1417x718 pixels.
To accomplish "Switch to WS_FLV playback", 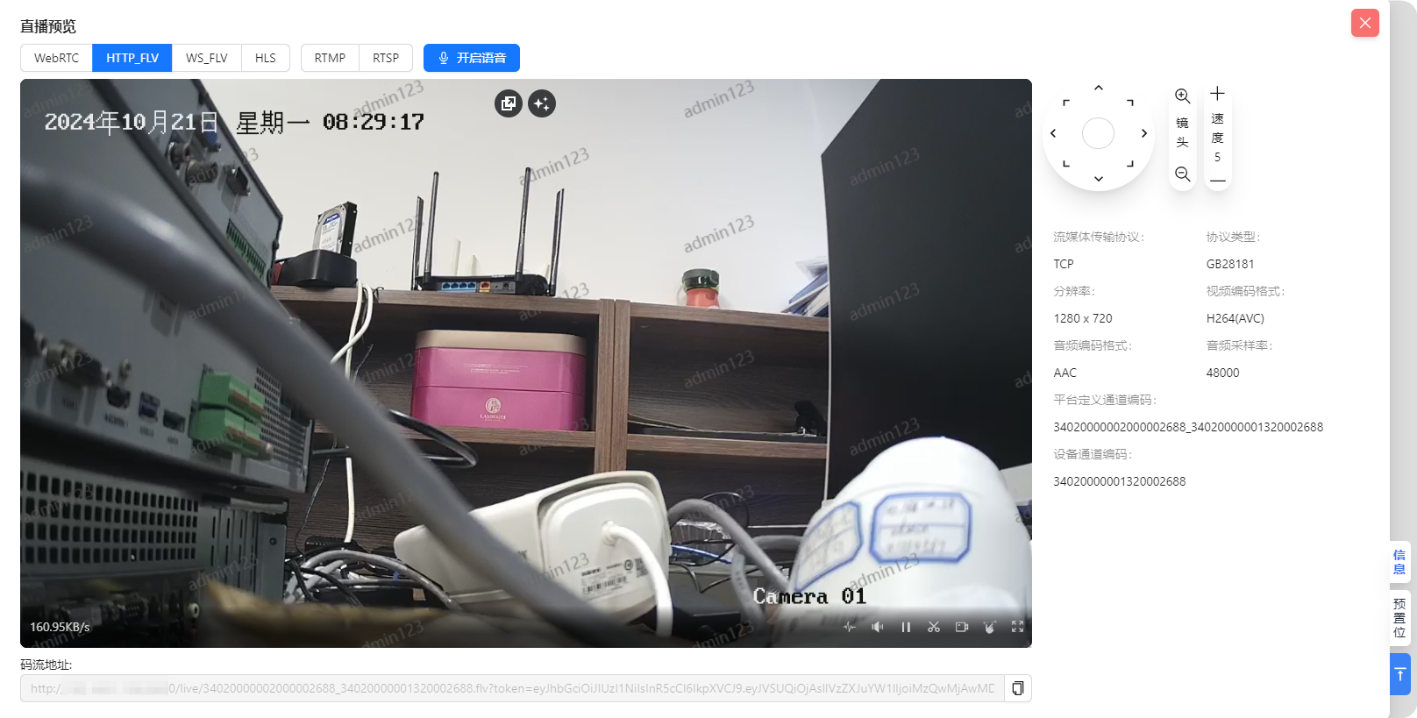I will point(207,58).
